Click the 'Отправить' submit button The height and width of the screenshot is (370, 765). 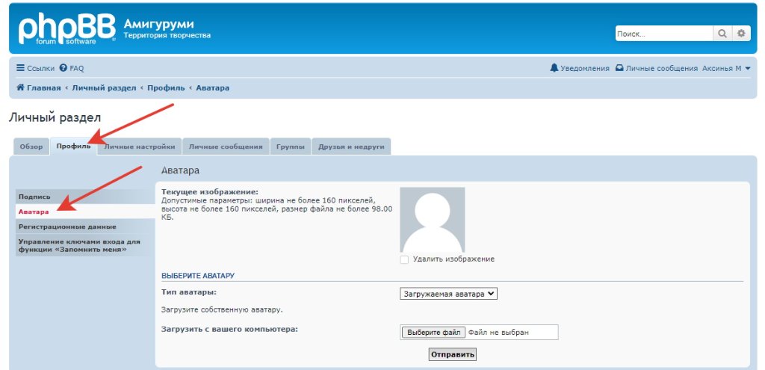(x=452, y=354)
